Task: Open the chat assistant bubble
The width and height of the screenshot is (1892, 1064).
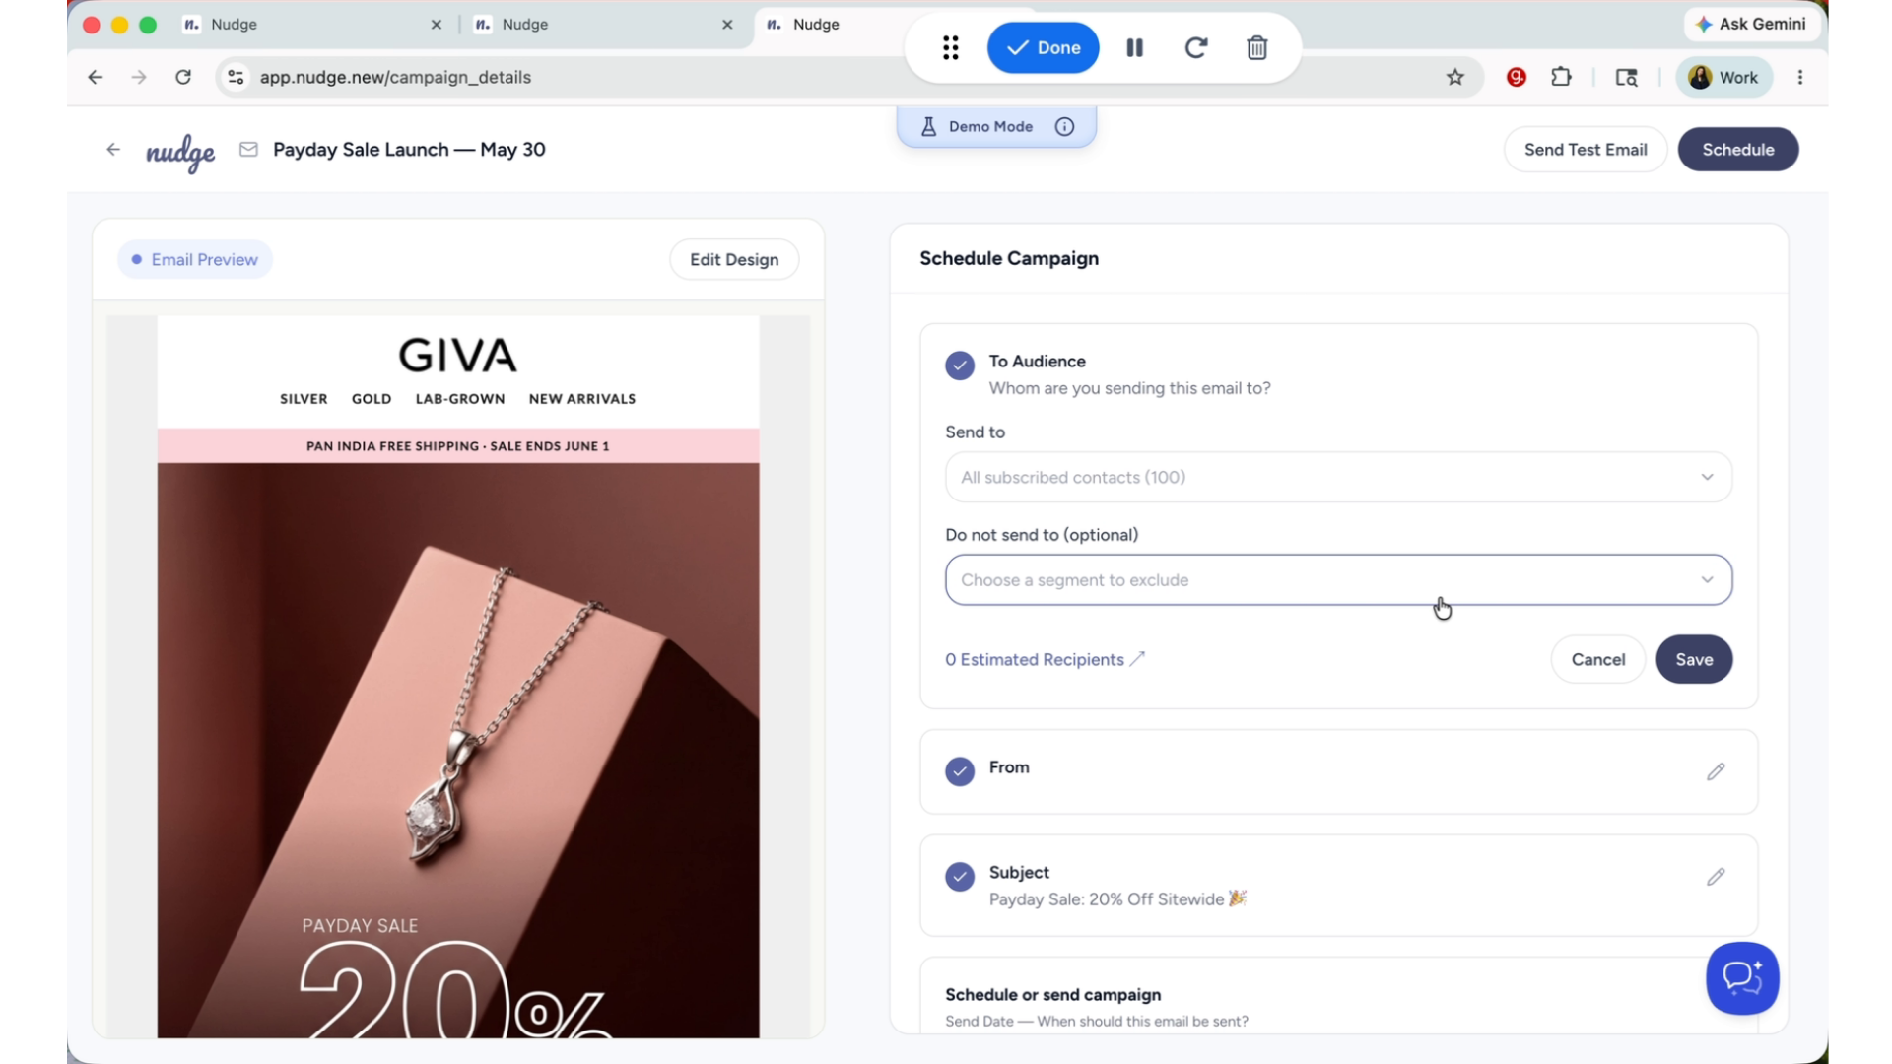Action: click(x=1742, y=978)
